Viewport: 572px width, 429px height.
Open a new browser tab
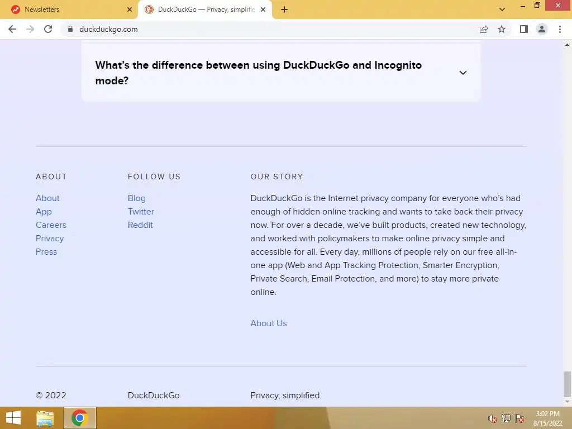[284, 9]
